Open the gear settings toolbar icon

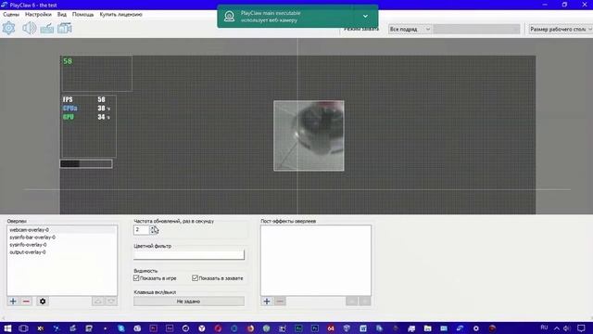click(x=8, y=28)
